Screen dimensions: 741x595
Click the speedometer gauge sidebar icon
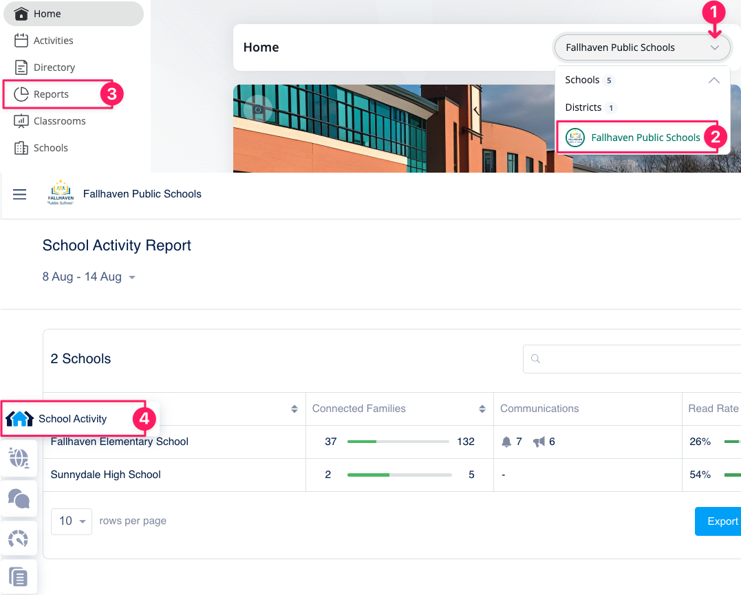tap(19, 538)
